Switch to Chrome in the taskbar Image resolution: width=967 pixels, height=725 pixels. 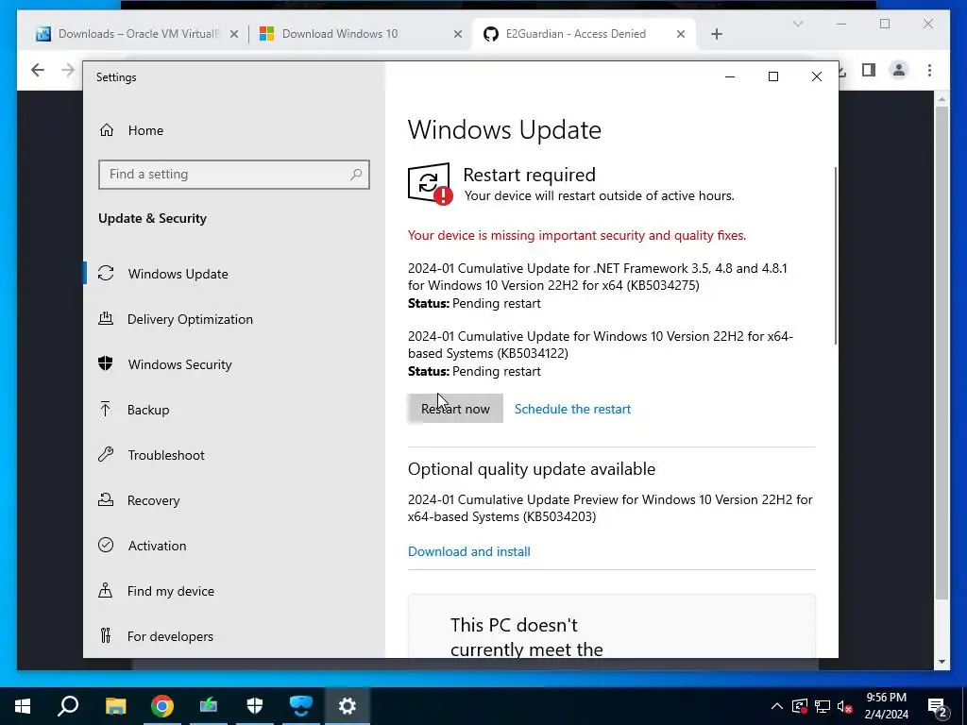161,706
